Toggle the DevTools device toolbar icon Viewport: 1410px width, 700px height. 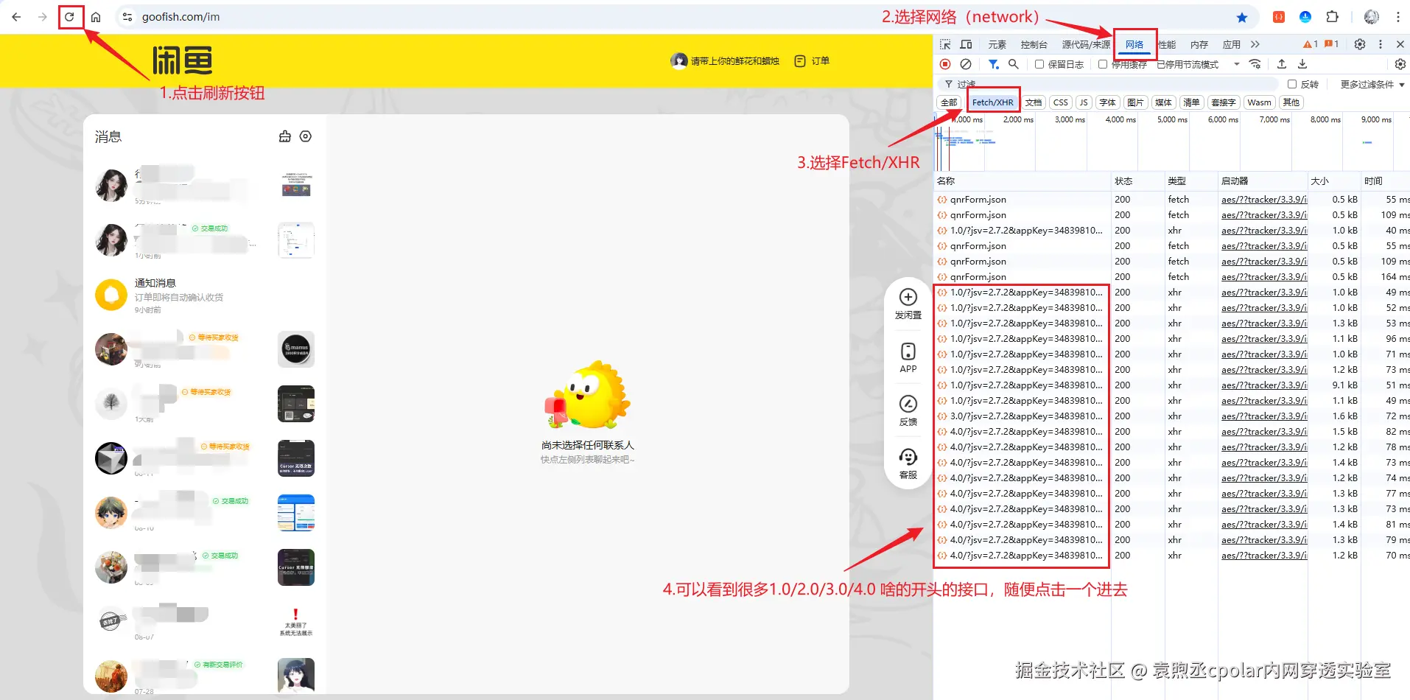(x=966, y=44)
